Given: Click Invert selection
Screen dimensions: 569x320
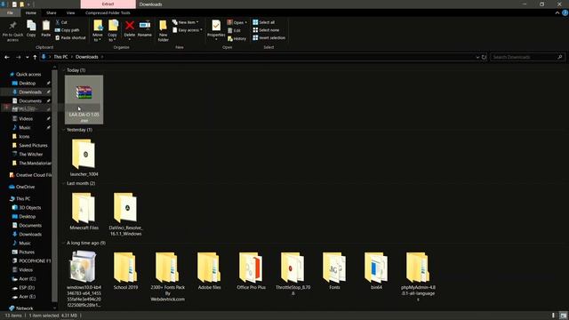Looking at the screenshot, I should click(x=268, y=37).
